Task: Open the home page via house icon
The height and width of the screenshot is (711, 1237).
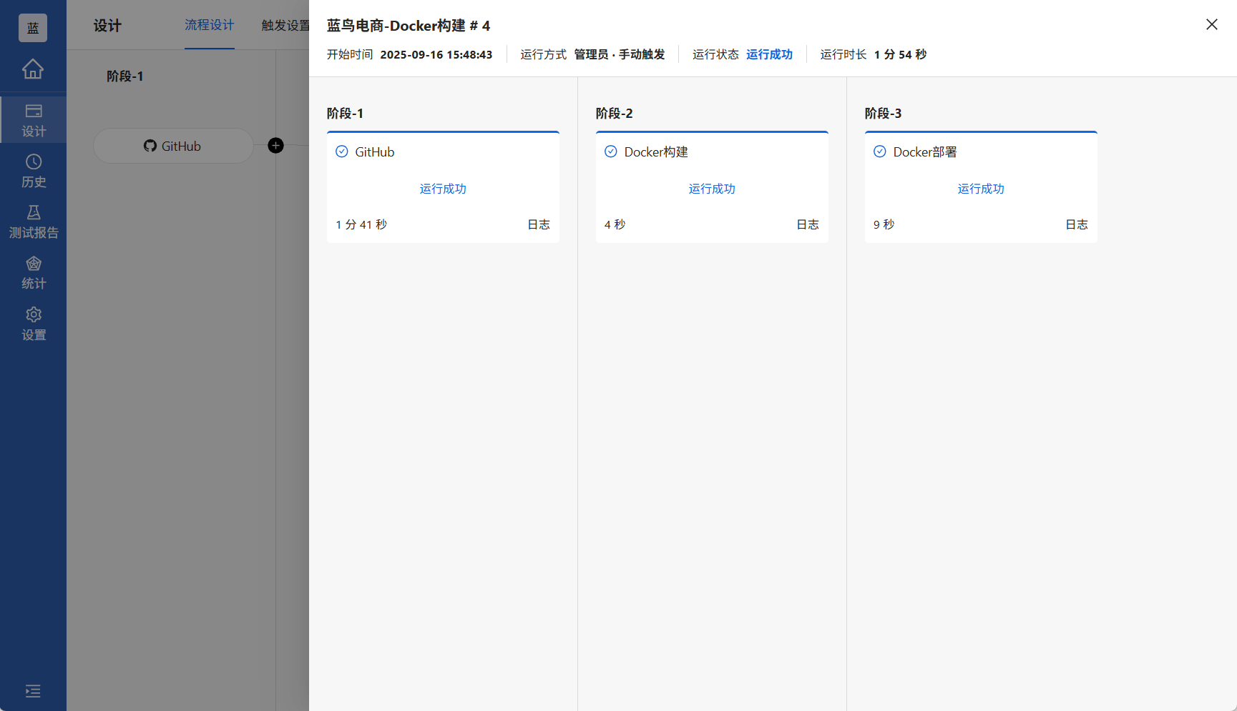Action: click(x=33, y=69)
